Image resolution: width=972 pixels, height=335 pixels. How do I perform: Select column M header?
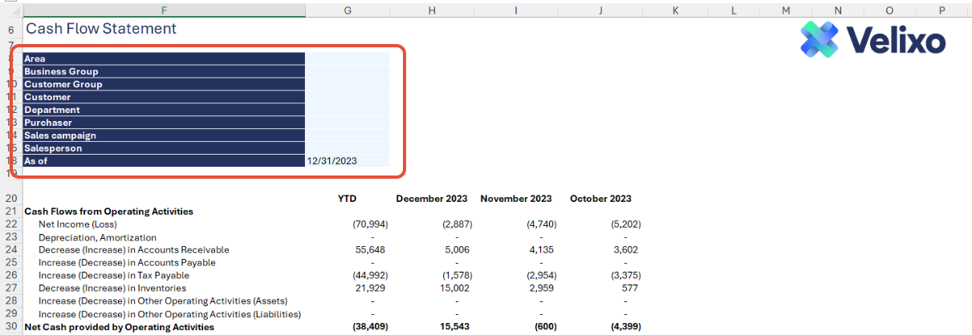(786, 10)
